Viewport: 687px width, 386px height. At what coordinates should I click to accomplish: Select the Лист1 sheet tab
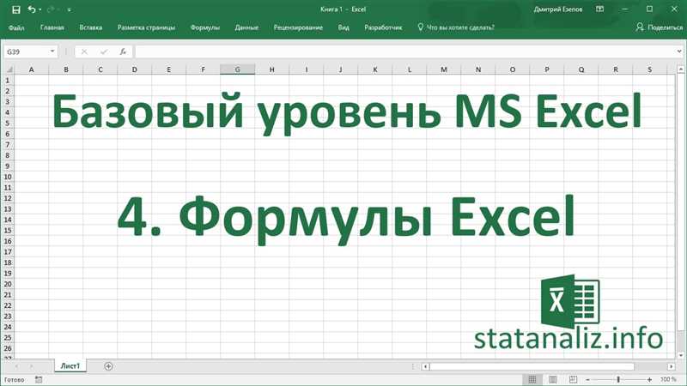point(70,366)
